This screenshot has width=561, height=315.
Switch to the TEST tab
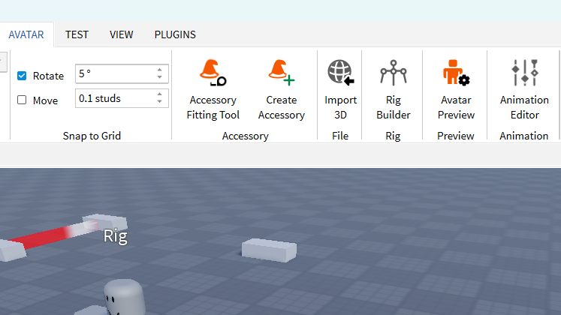[77, 34]
